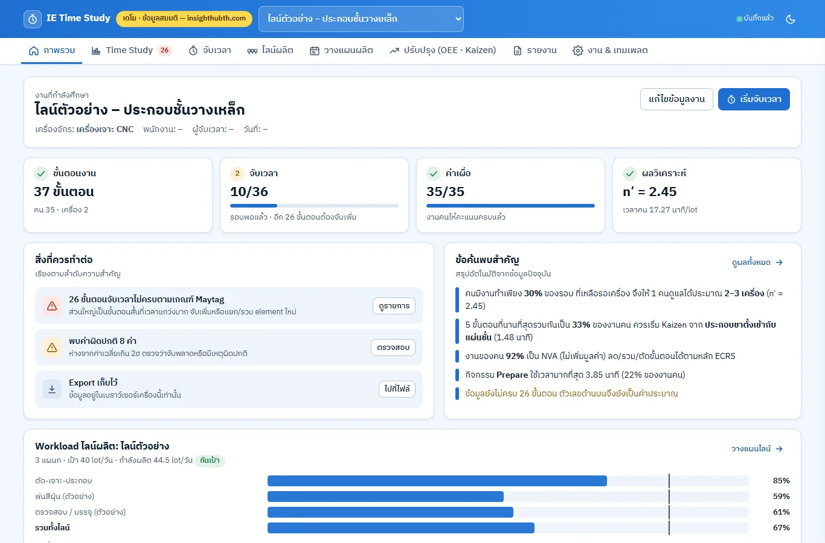The image size is (825, 543).
Task: Click the stopwatch app logo icon
Action: coord(33,19)
